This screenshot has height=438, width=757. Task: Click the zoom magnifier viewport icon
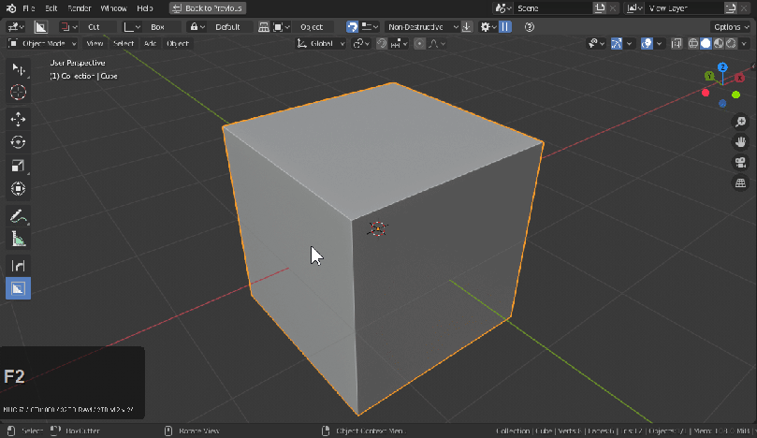coord(739,122)
